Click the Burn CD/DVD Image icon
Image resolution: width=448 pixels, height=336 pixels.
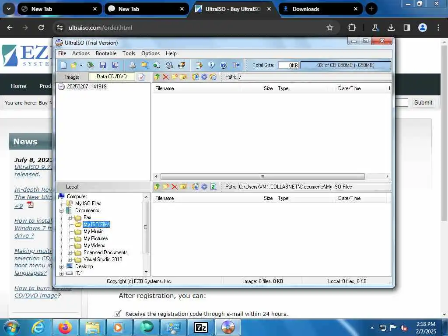(x=182, y=65)
